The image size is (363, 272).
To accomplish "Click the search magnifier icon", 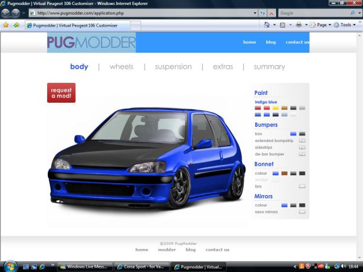I will click(x=353, y=13).
